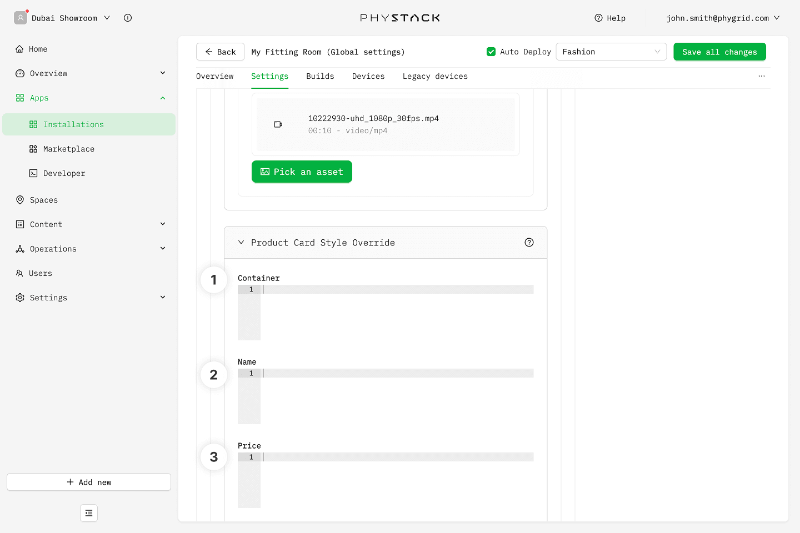Click the Help question mark icon
800x533 pixels.
(598, 18)
